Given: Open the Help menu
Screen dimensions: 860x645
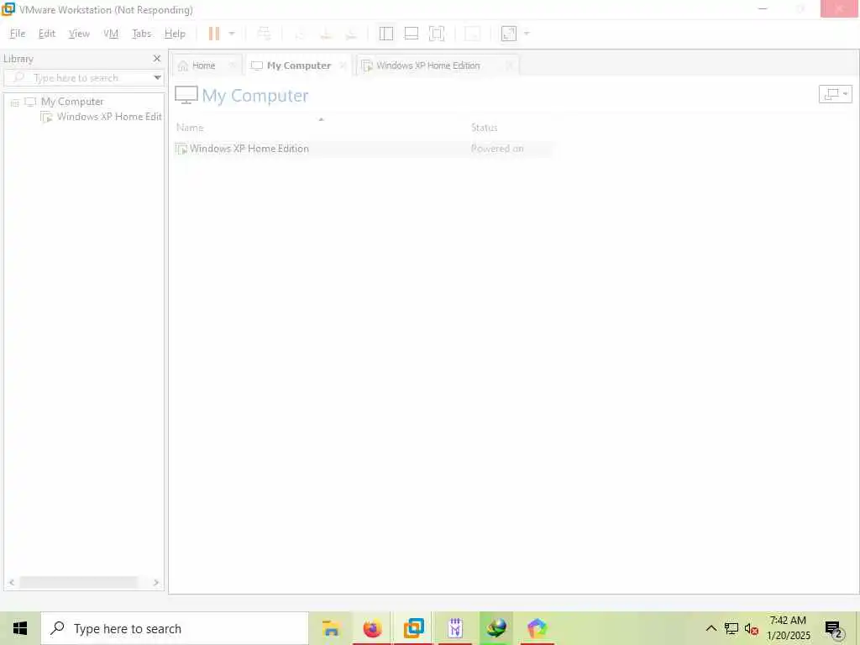Looking at the screenshot, I should (x=175, y=34).
